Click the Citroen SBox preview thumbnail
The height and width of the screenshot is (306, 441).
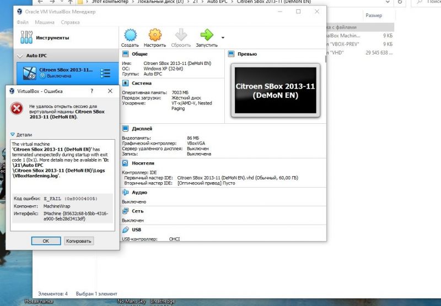(275, 90)
